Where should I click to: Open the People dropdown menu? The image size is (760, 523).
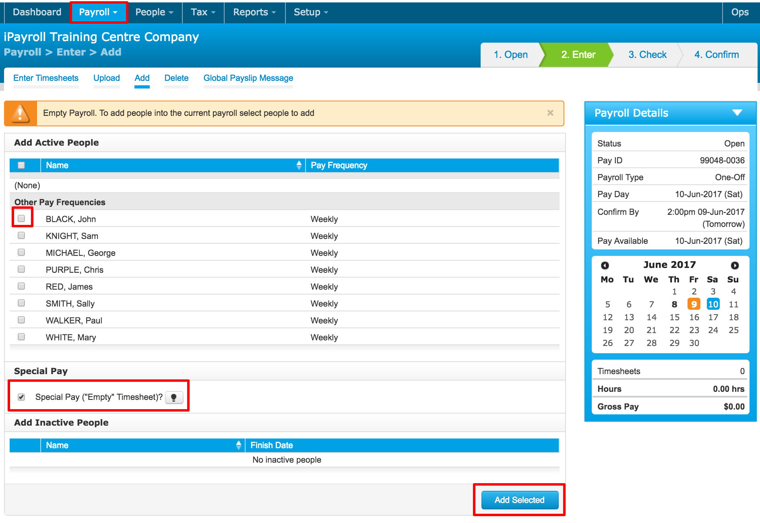point(154,12)
